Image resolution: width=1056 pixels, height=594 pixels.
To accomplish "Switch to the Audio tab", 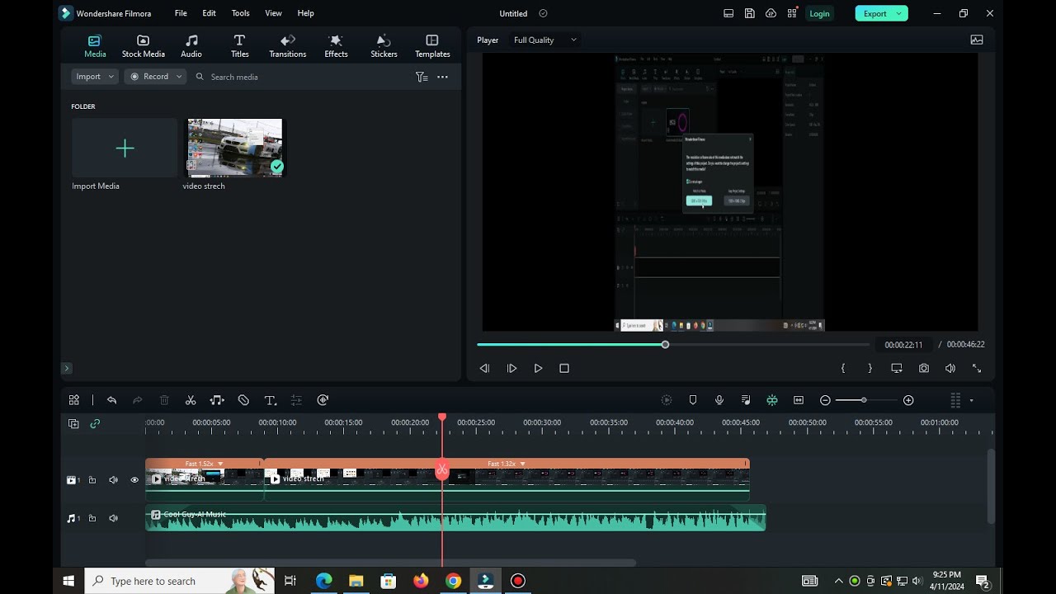I will click(191, 46).
